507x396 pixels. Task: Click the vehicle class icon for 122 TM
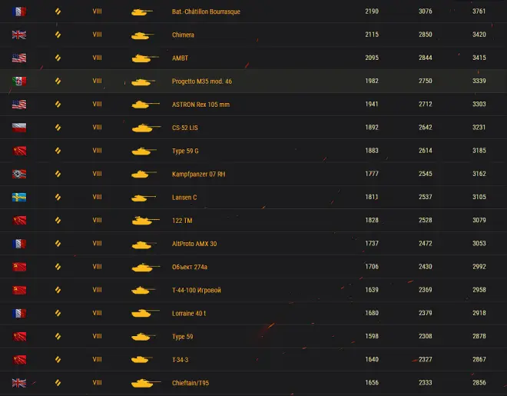58,220
